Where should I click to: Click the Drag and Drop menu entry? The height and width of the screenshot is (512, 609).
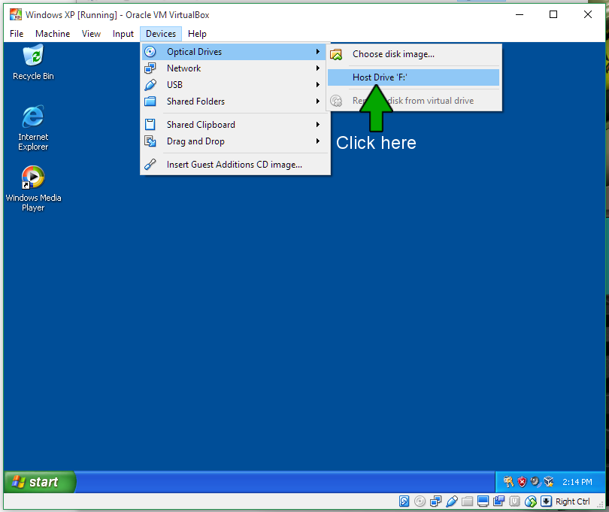tap(235, 141)
